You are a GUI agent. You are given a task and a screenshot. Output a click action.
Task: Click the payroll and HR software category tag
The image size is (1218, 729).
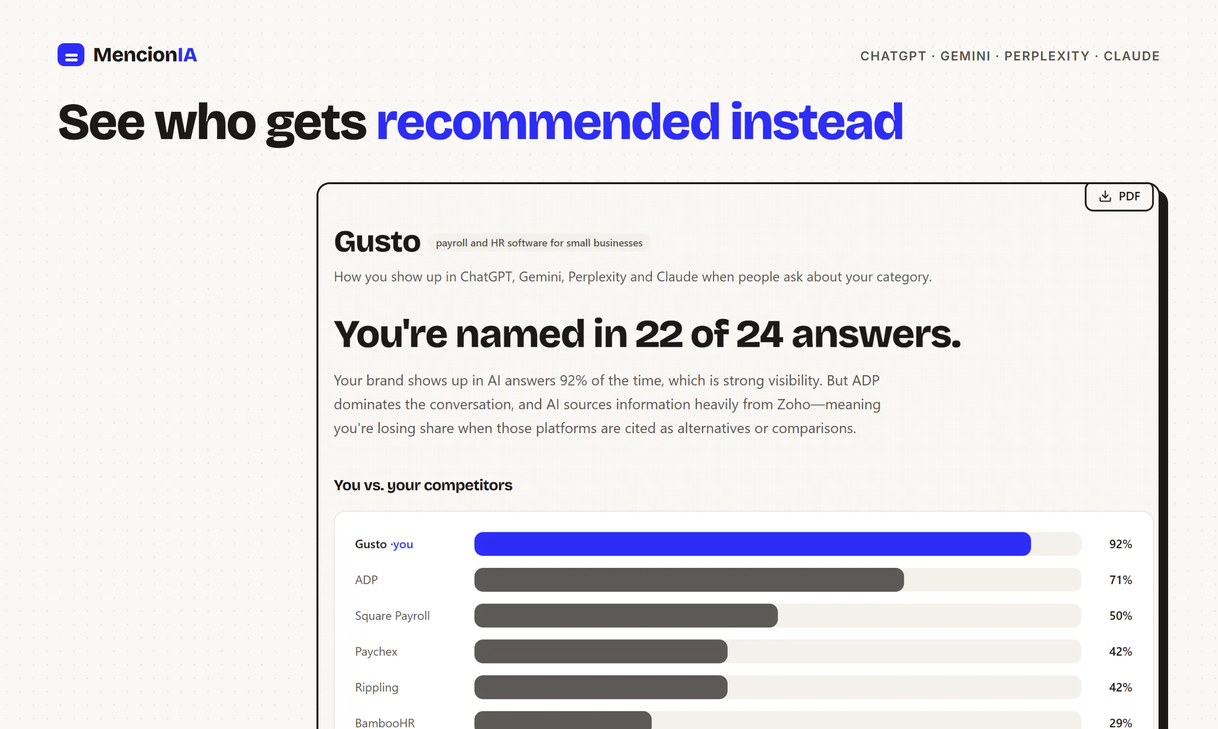[x=539, y=243]
